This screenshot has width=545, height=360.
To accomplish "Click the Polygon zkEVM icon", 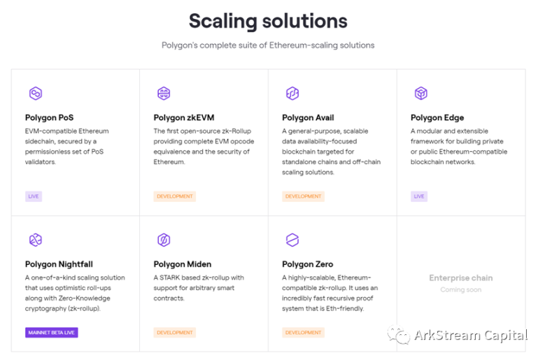I will (x=164, y=93).
